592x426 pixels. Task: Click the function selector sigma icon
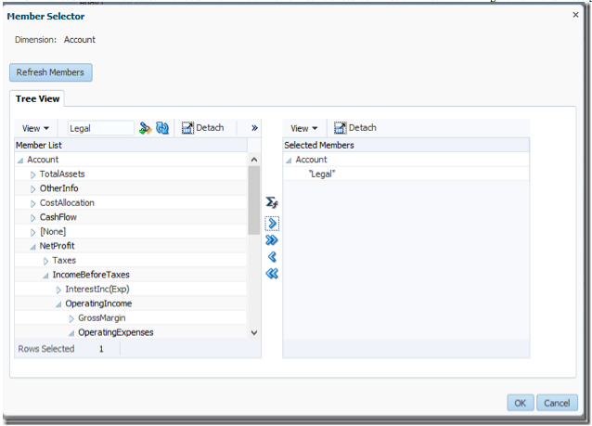(272, 202)
